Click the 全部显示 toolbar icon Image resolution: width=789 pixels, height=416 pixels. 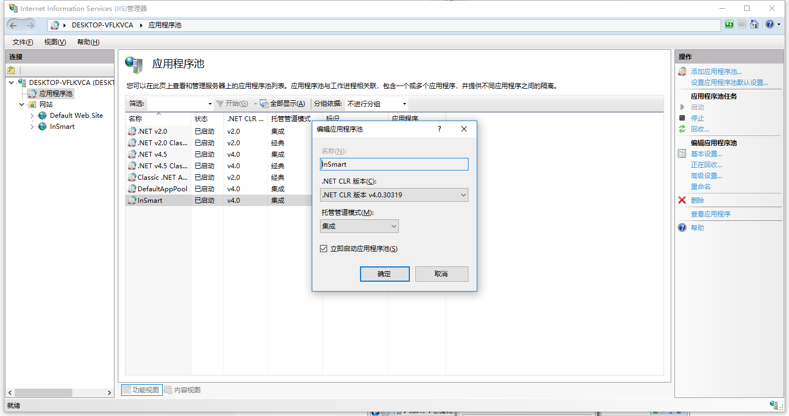coord(264,104)
